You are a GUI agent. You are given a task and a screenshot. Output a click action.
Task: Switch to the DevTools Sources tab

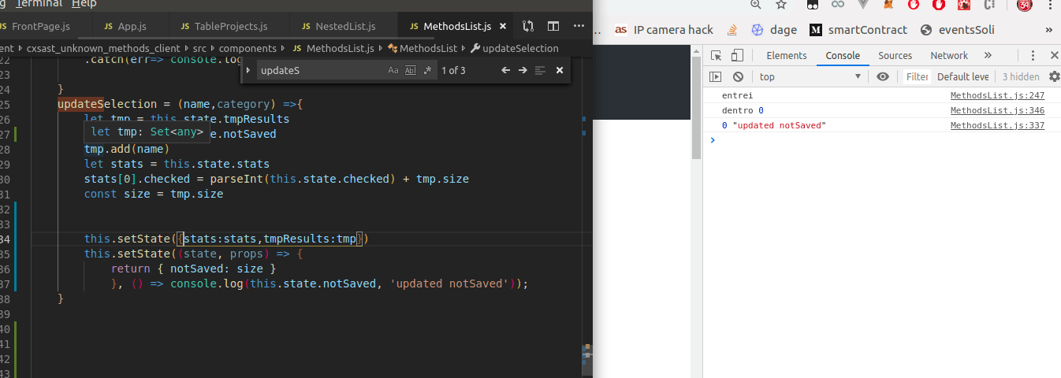[x=895, y=55]
